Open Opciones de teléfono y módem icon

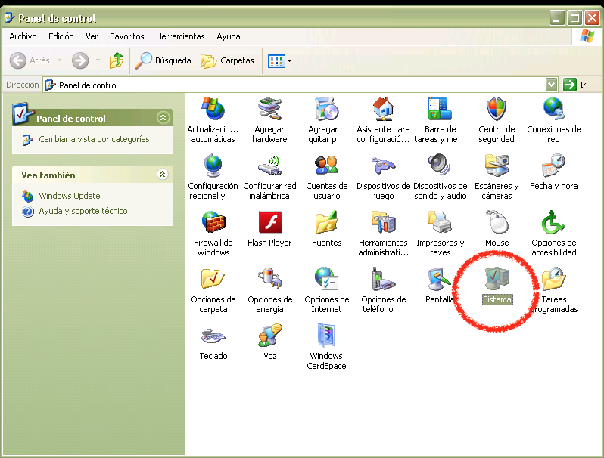[383, 278]
